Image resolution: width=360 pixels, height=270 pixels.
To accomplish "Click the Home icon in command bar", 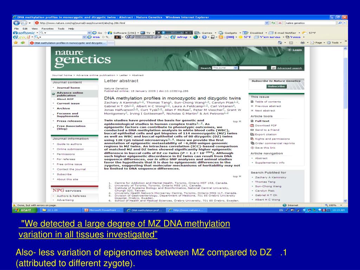I will pyautogui.click(x=280, y=43).
